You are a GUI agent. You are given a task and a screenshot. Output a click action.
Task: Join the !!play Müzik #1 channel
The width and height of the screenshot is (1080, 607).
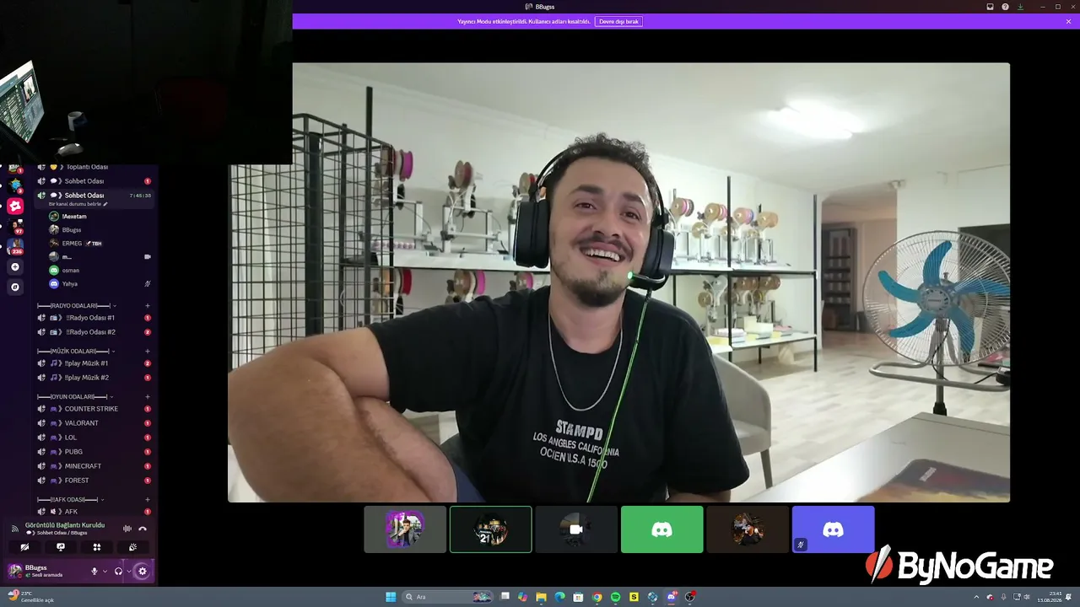click(94, 363)
